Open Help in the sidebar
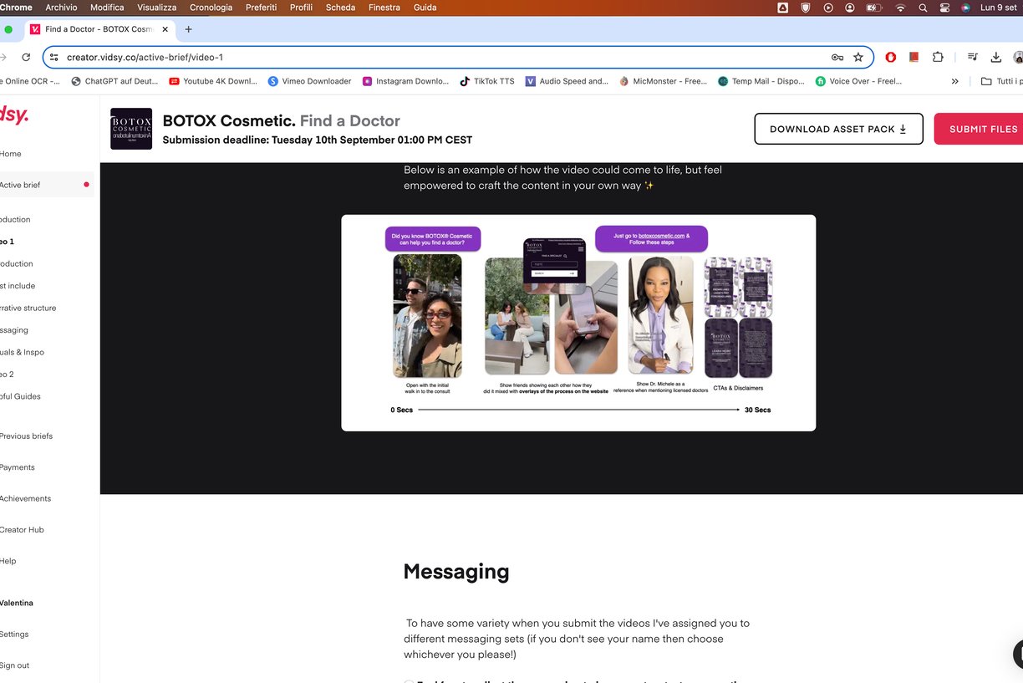1023x683 pixels. click(x=8, y=561)
